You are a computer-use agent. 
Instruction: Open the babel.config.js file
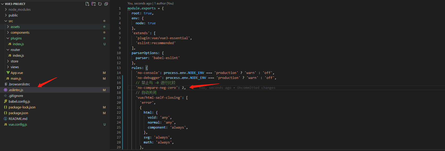(x=55, y=101)
